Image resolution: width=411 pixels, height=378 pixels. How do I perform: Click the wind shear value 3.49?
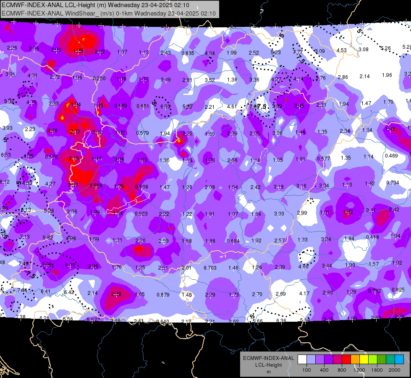click(x=166, y=79)
